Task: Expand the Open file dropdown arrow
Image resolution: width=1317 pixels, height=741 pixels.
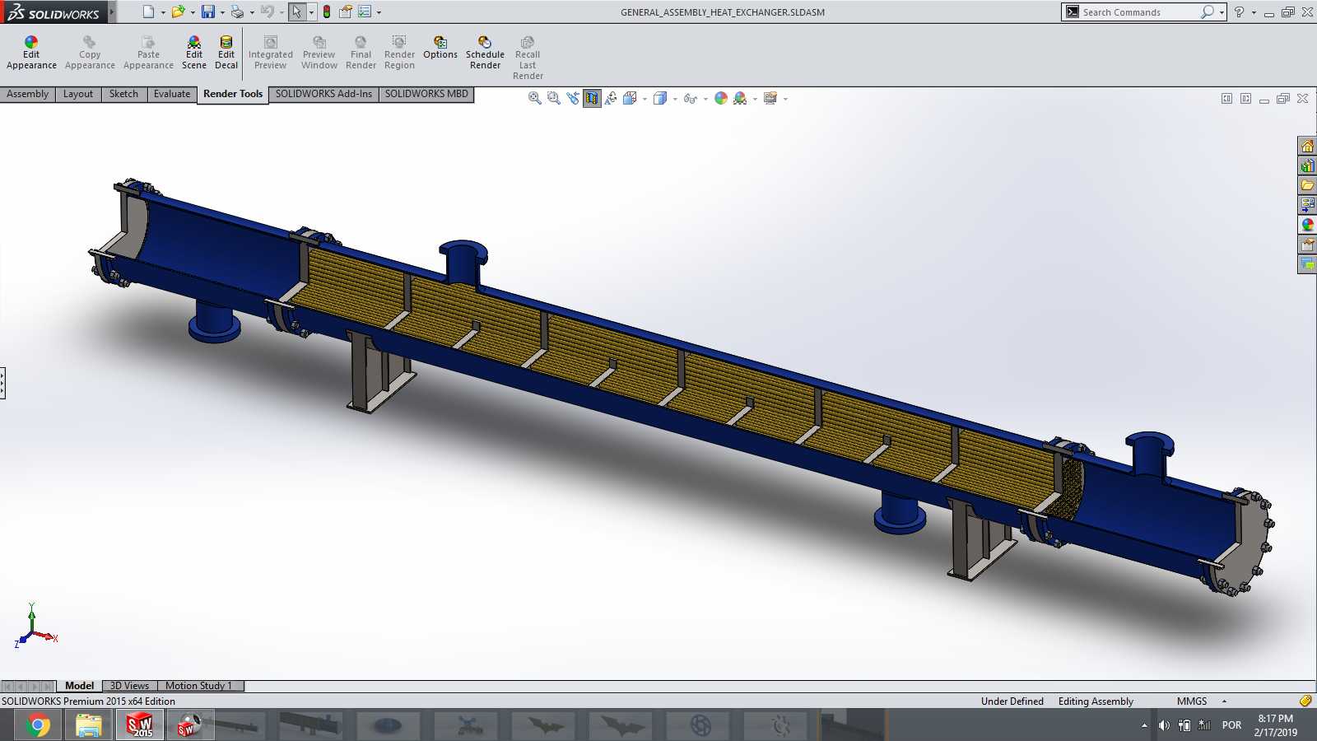Action: point(192,12)
